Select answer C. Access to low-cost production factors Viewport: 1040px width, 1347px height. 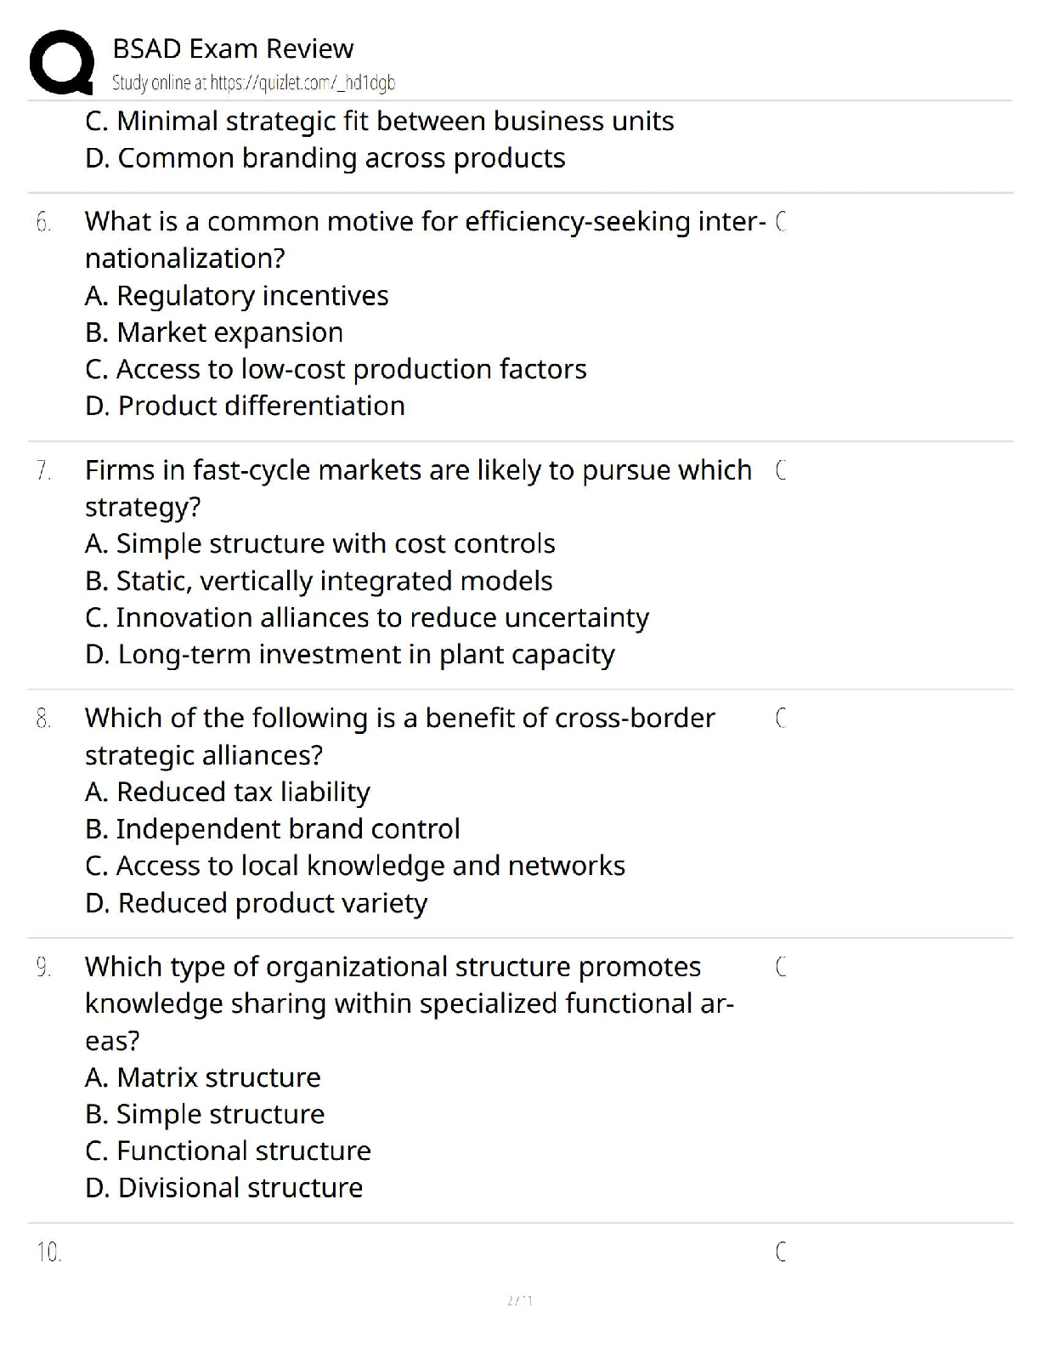point(336,369)
